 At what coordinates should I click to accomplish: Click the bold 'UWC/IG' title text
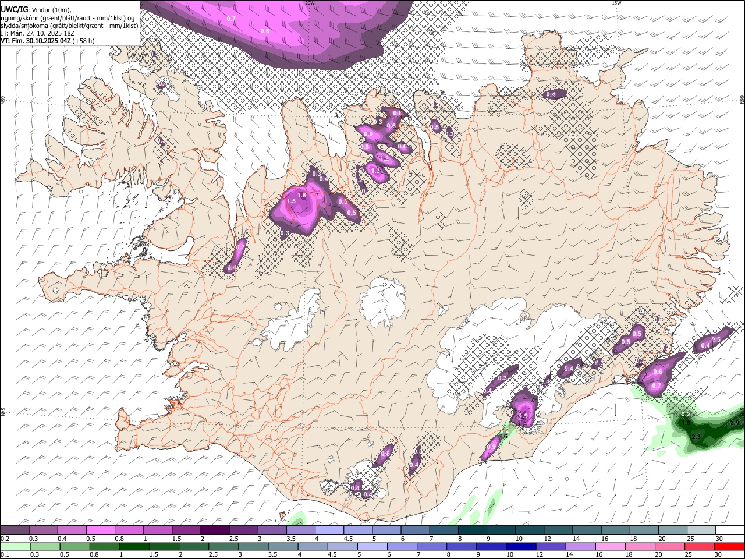pyautogui.click(x=14, y=10)
